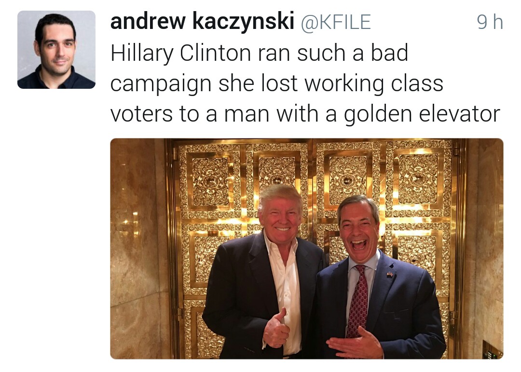Tap the tweet line starting "Hillary Clinton ran"
Screen dimensions: 521x372
[259, 53]
